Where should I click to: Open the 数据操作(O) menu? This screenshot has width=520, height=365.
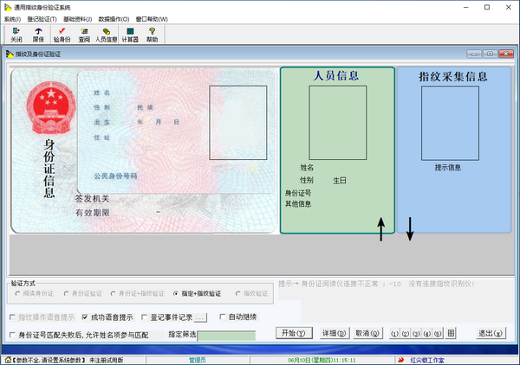114,18
